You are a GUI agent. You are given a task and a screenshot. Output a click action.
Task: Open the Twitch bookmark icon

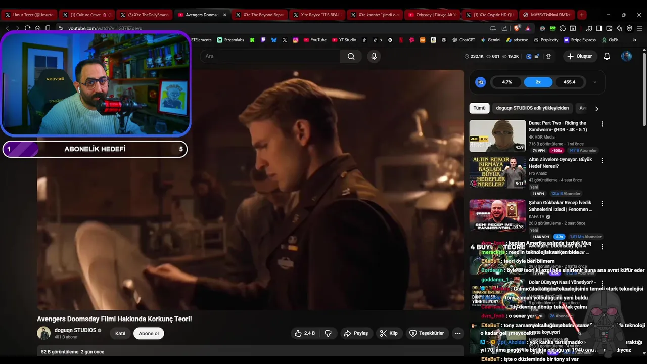coord(263,40)
